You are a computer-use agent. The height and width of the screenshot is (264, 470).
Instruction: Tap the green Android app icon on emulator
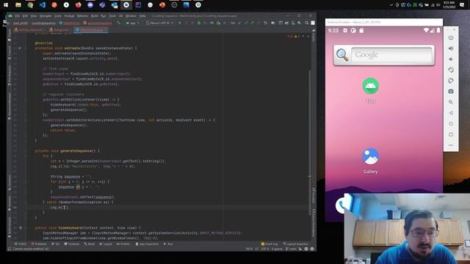click(370, 87)
